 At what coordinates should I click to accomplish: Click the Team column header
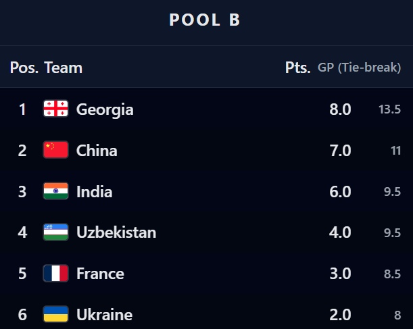pos(64,68)
